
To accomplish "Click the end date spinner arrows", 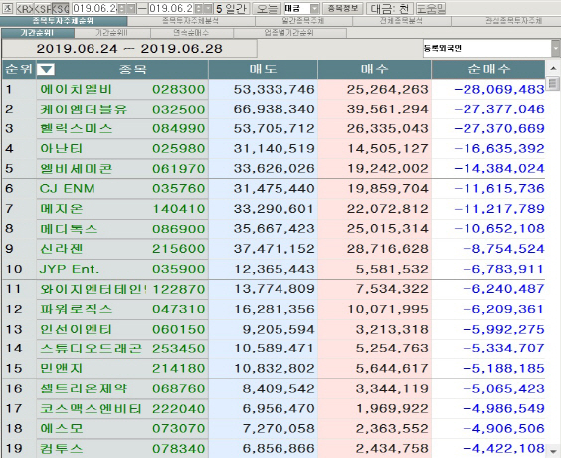I will [x=198, y=9].
